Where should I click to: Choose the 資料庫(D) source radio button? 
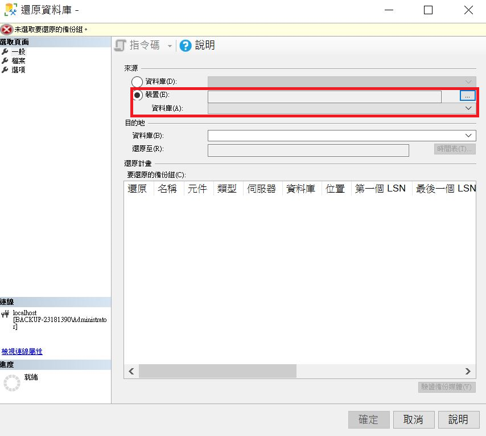[137, 82]
